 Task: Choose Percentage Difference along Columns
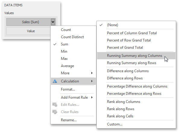pyautogui.click(x=136, y=86)
